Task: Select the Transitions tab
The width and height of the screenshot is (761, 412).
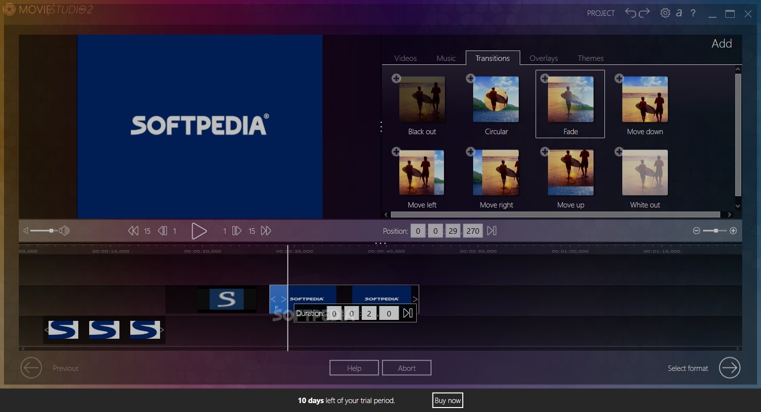Action: (492, 58)
